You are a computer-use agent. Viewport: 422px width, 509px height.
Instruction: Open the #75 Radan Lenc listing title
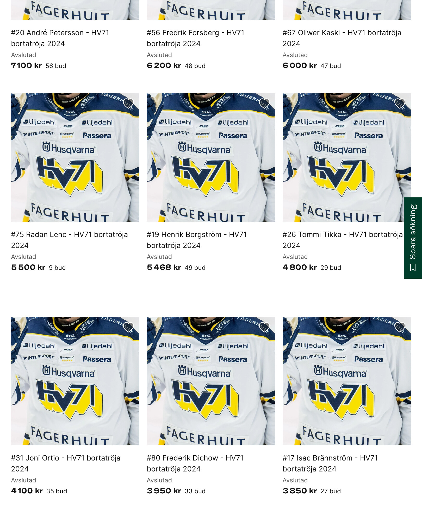(69, 240)
